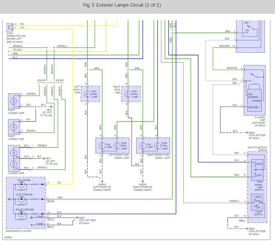Click the '5DOOR' label

[x=60, y=80]
